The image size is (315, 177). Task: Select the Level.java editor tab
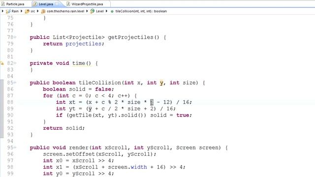(46, 4)
